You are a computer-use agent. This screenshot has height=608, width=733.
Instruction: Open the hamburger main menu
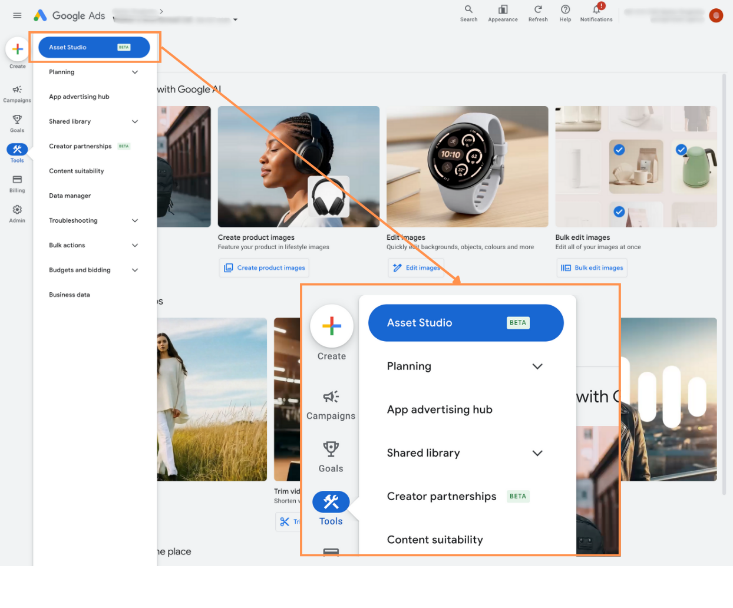pos(17,15)
